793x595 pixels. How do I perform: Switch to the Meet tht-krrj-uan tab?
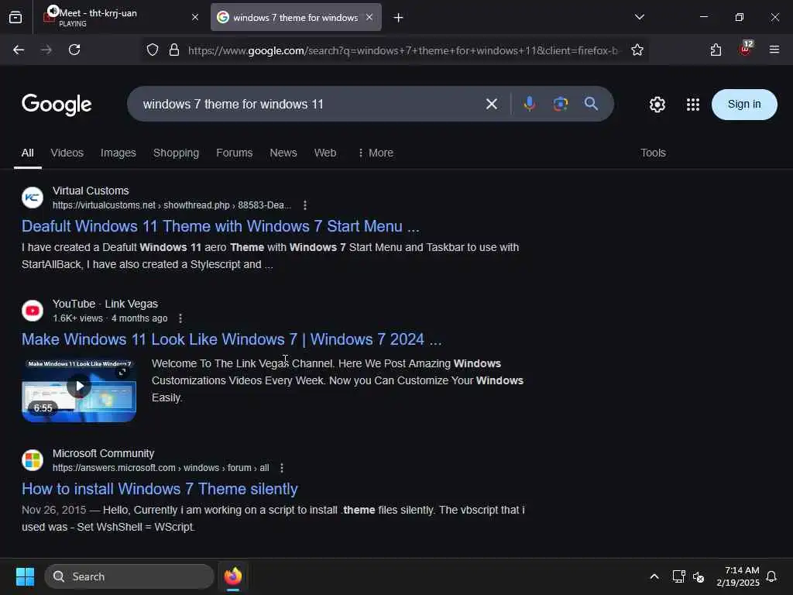click(120, 17)
